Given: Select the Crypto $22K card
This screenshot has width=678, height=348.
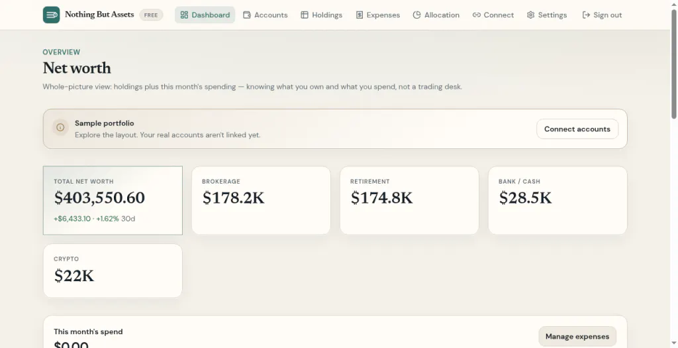Looking at the screenshot, I should click(113, 271).
